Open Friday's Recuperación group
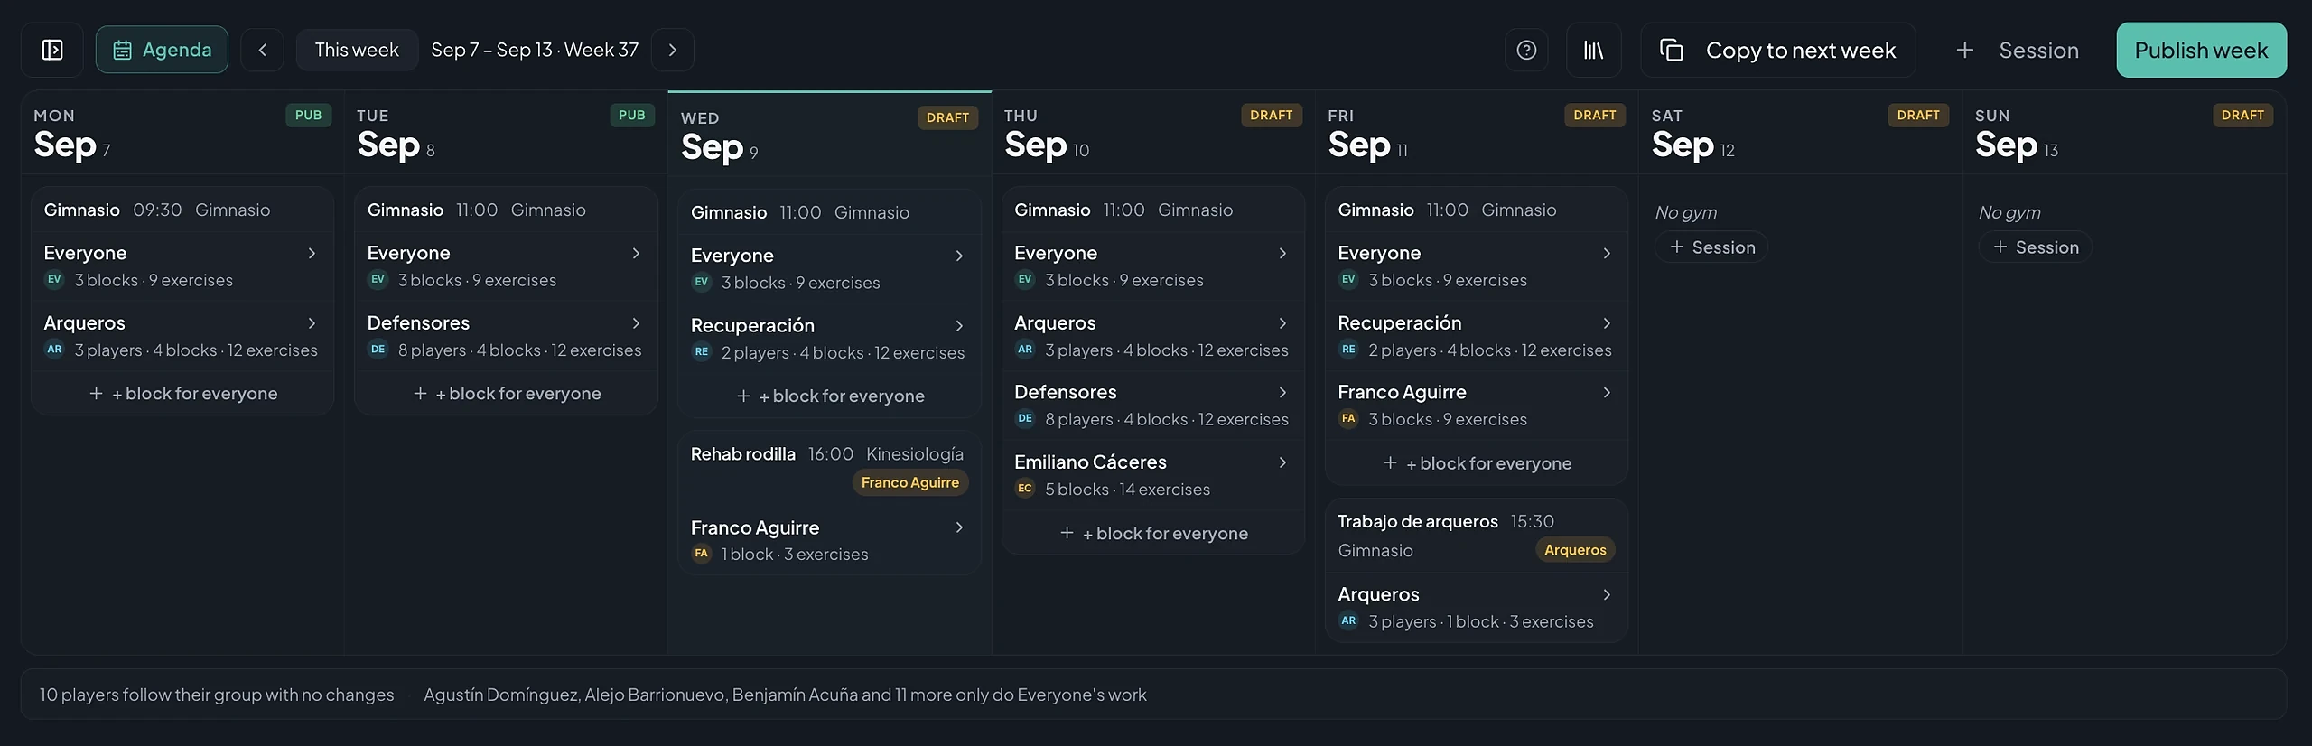 coord(1476,335)
